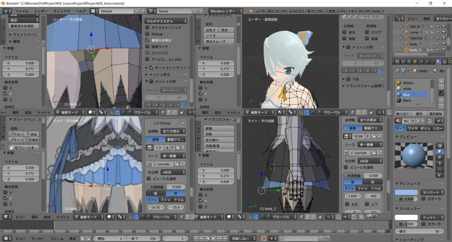
Task: Open file browser icon in SCAN image row
Action: [373, 136]
